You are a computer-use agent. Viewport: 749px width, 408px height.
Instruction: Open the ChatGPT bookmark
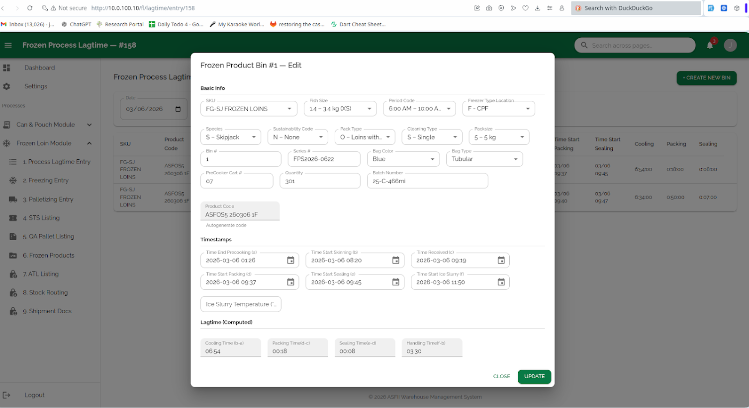76,24
